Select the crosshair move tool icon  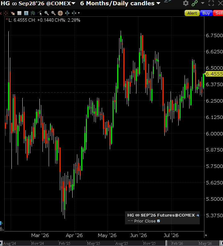coord(6,13)
